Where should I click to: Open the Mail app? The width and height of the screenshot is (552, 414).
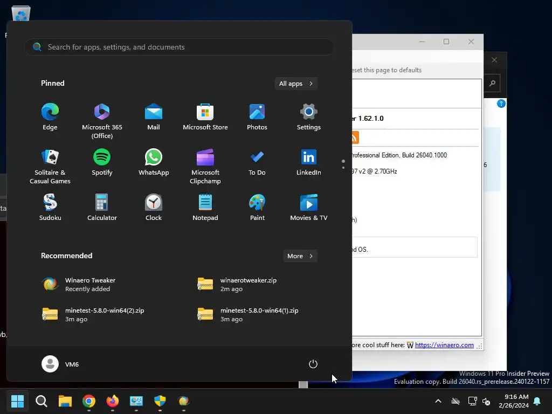pyautogui.click(x=154, y=118)
